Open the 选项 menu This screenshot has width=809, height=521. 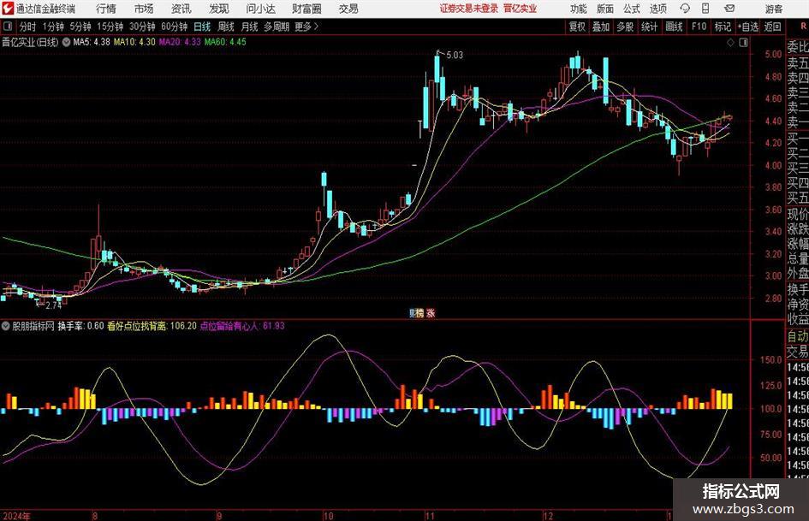pyautogui.click(x=657, y=9)
